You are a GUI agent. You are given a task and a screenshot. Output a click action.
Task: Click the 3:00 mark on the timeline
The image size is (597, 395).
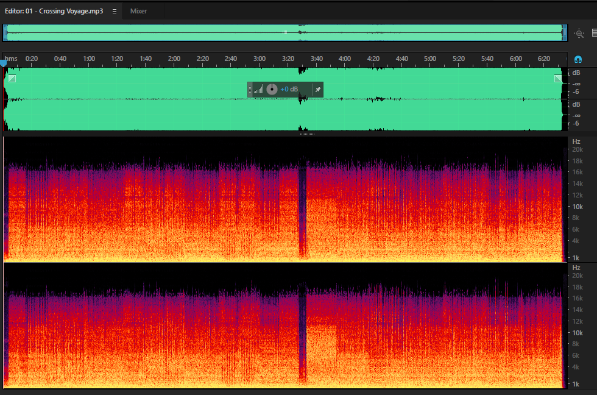pos(260,59)
